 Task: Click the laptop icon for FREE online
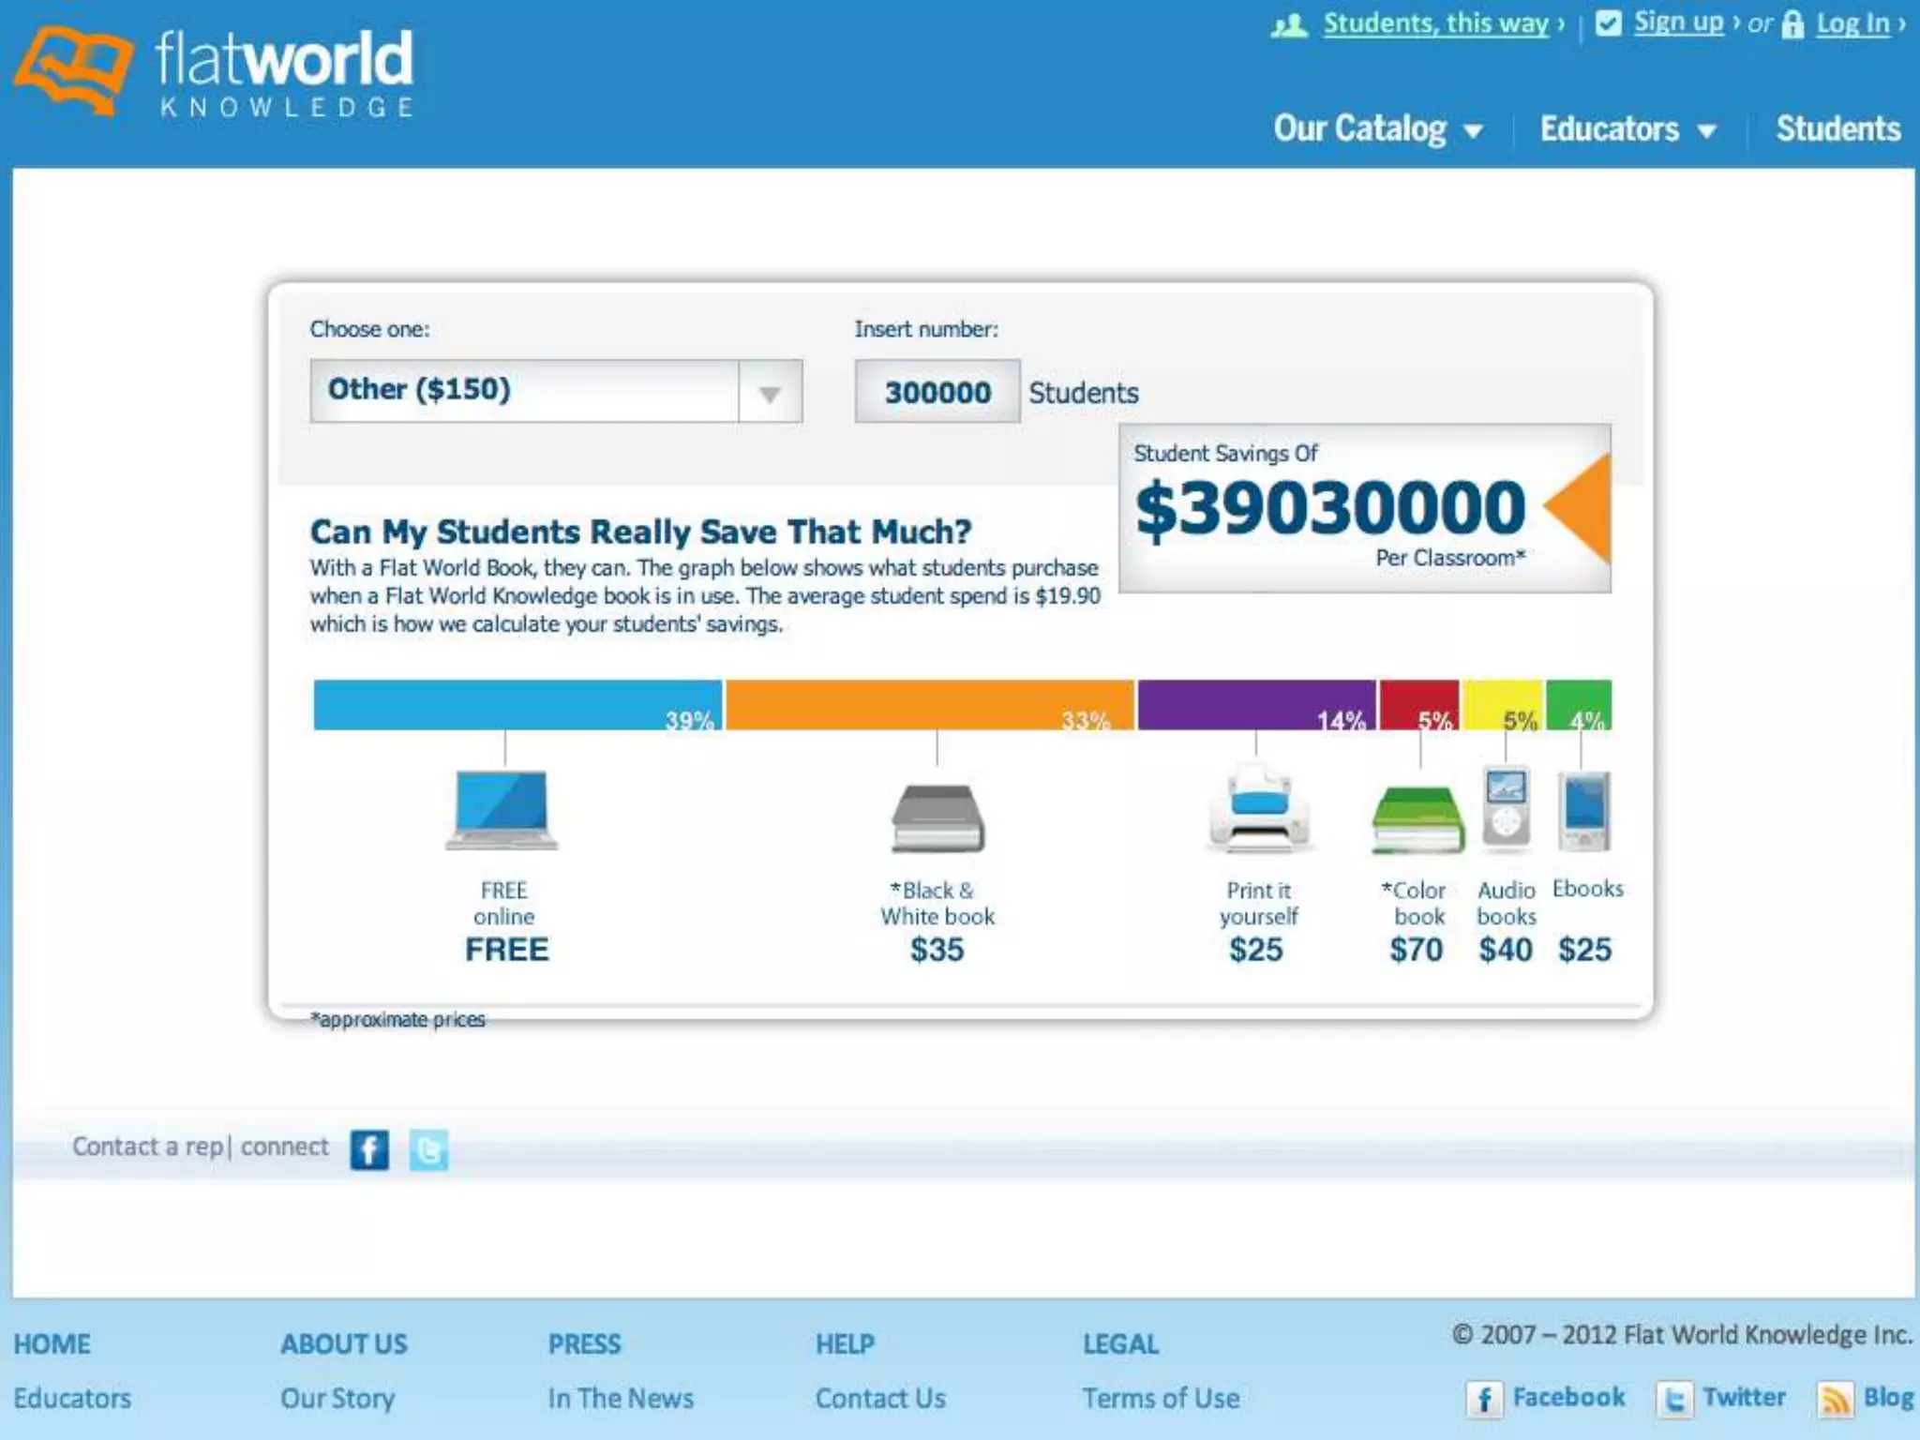tap(502, 809)
